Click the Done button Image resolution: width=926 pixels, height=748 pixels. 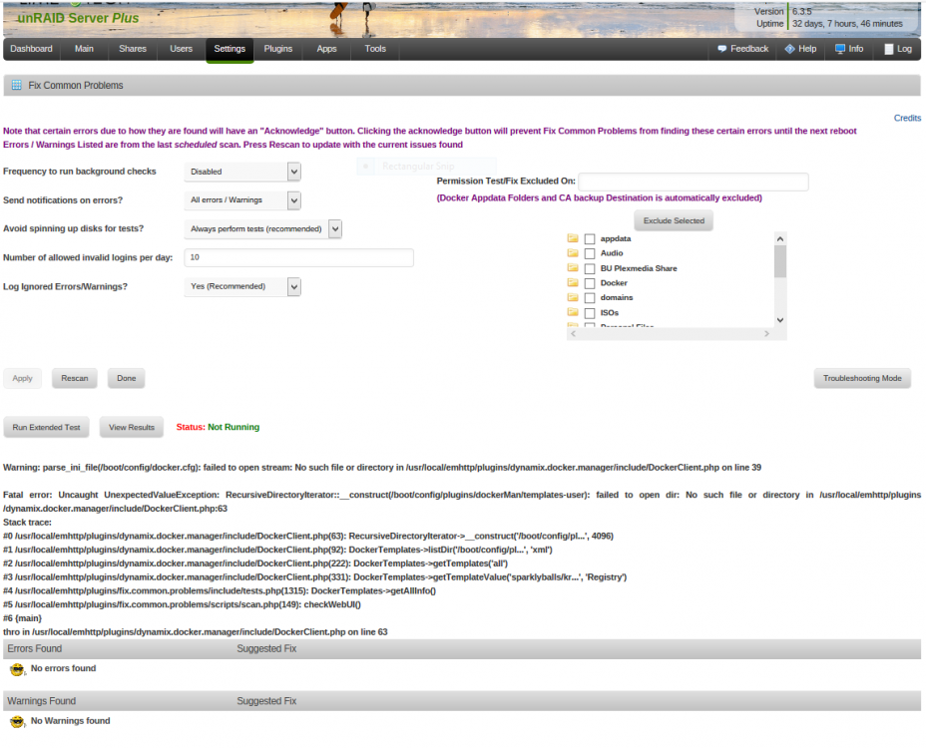[x=127, y=378]
